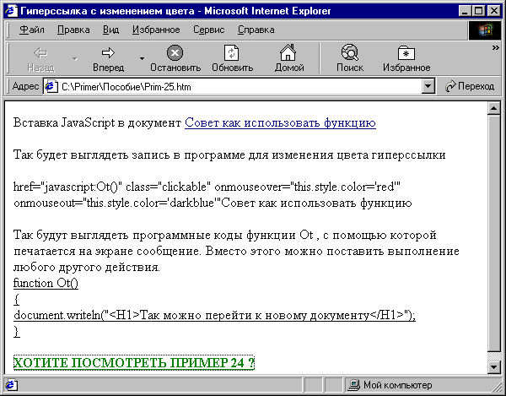The image size is (506, 396).
Task: Open the Файл menu
Action: (x=32, y=30)
